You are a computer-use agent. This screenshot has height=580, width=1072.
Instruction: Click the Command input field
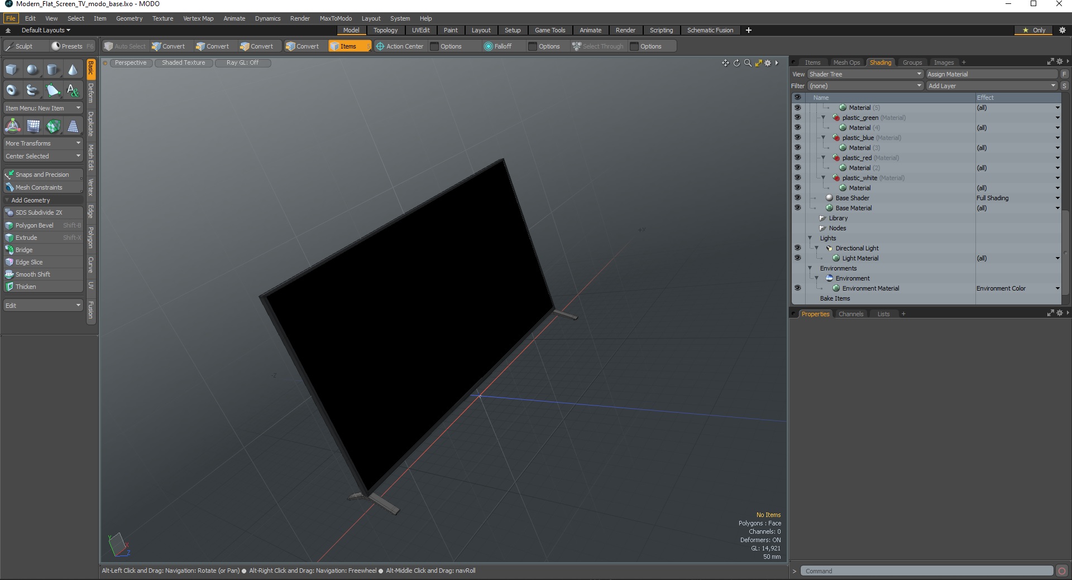[927, 571]
